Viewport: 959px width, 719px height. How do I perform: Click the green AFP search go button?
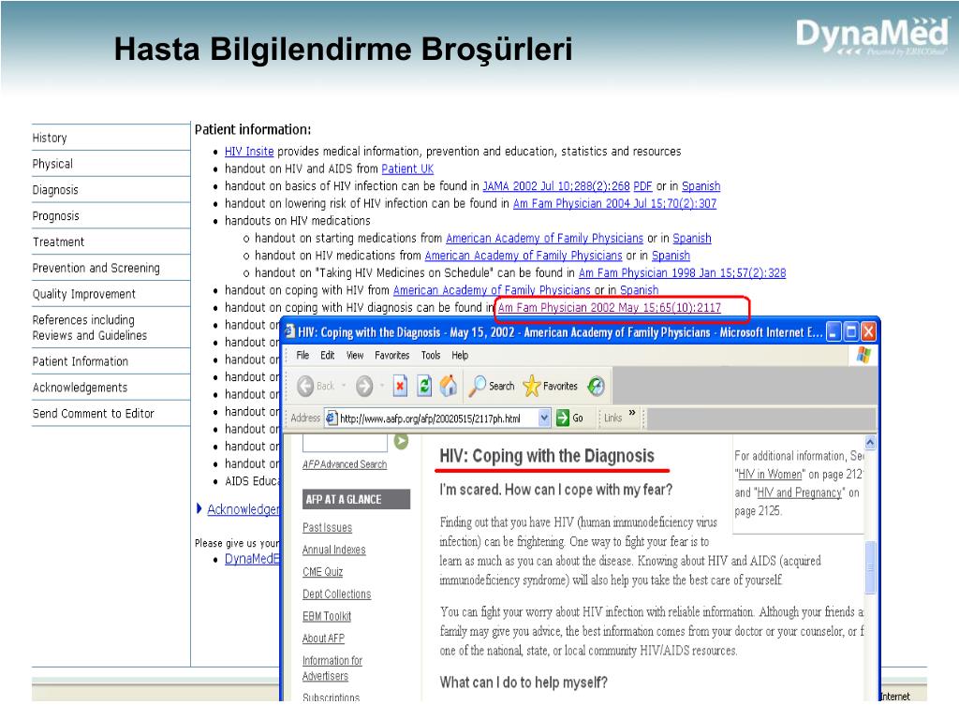401,441
